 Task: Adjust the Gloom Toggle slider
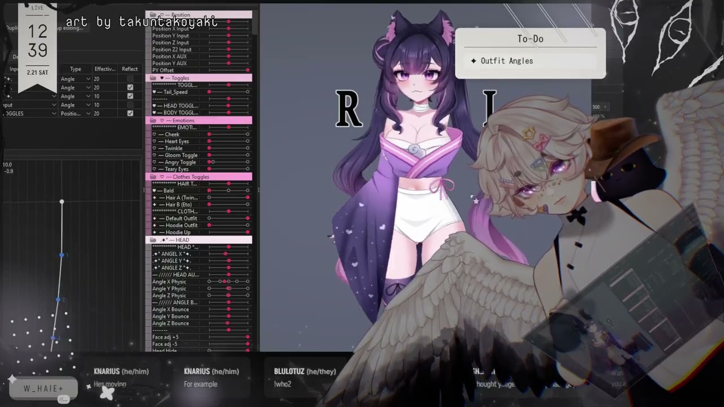pos(229,155)
